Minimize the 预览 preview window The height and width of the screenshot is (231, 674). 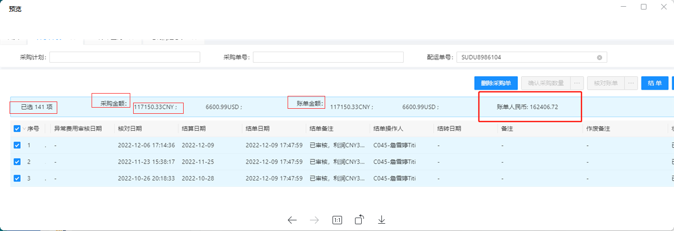624,7
